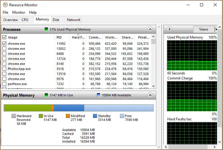Screen dimensions: 223x150
Task: Click the blue Available memory indicator icon
Action: [x=99, y=95]
